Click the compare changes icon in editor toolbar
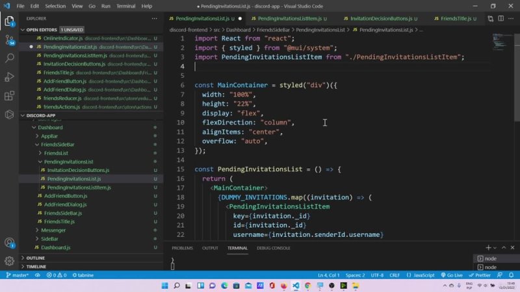The width and height of the screenshot is (520, 292). pyautogui.click(x=491, y=19)
